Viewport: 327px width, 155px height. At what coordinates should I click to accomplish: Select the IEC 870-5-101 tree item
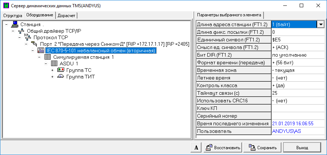click(101, 51)
